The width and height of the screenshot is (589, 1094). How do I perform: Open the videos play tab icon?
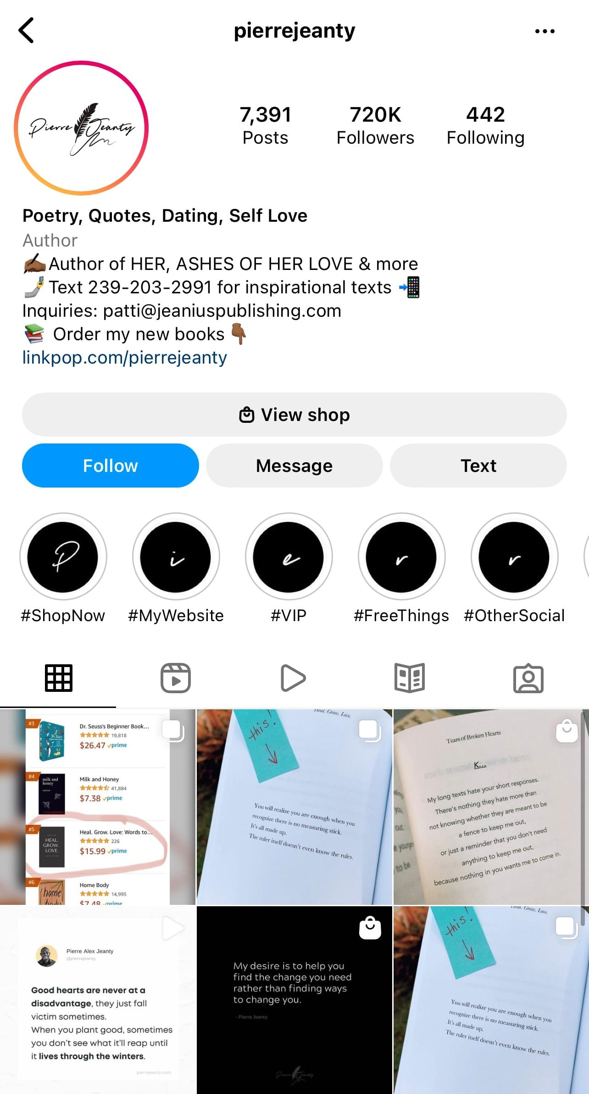click(293, 678)
